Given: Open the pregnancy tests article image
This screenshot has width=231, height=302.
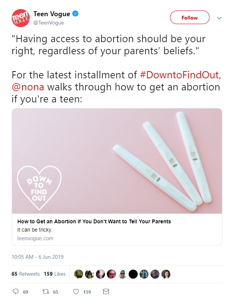Looking at the screenshot, I should click(x=117, y=161).
